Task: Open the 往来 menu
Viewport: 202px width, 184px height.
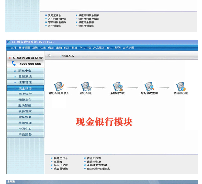Action: (x=43, y=48)
